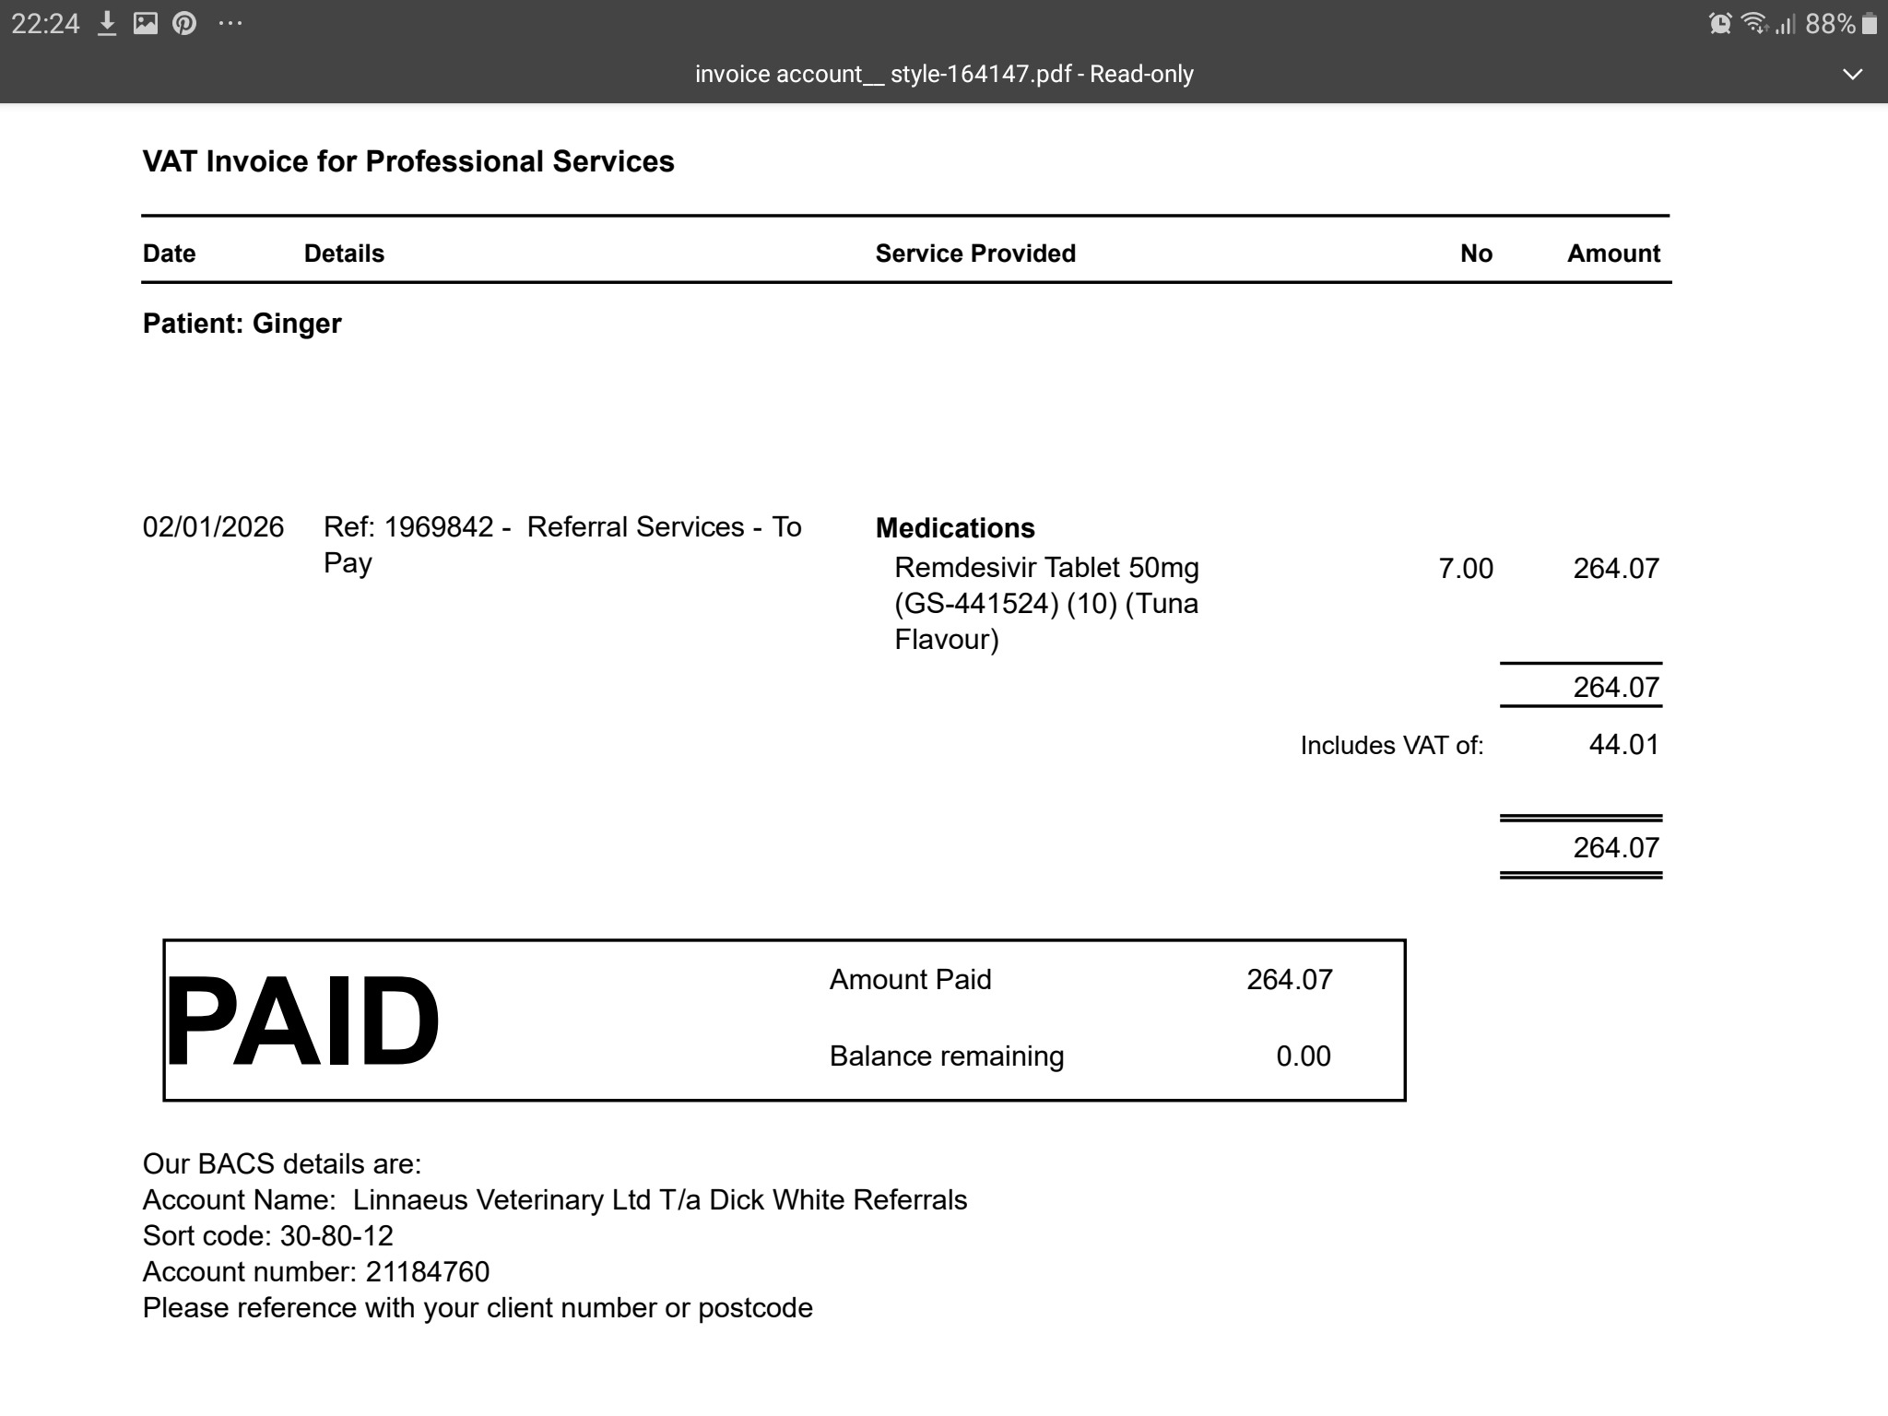
Task: Tap the battery status icon
Action: (x=1869, y=24)
